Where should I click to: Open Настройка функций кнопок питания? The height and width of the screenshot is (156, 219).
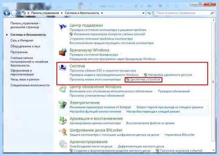[95, 112]
